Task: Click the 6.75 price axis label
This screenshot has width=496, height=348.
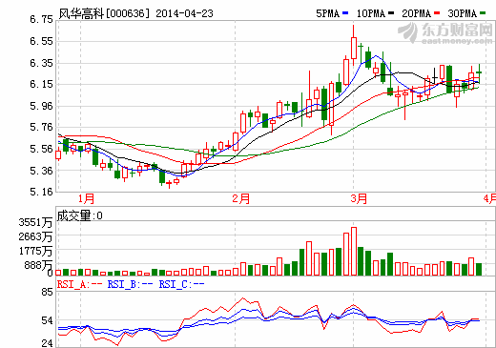Action: click(41, 19)
